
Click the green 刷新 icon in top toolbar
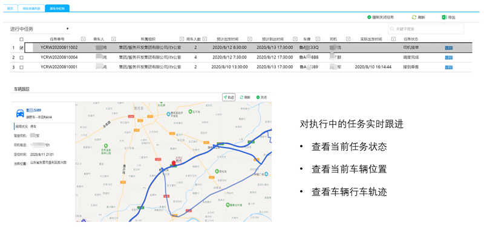[414, 17]
